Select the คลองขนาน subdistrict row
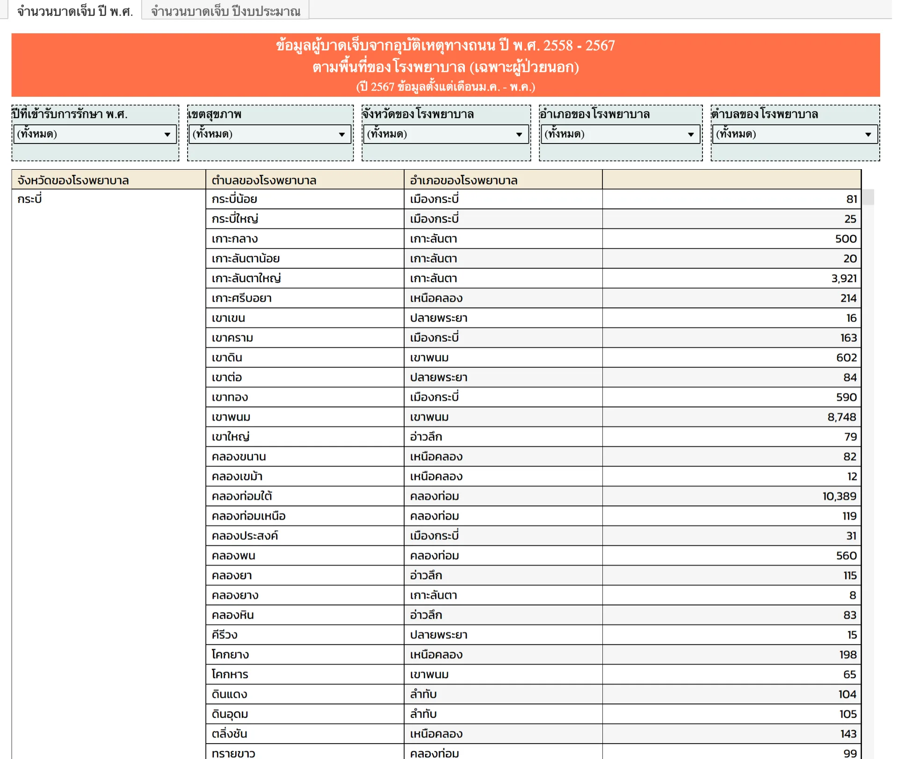This screenshot has width=898, height=759. (305, 457)
